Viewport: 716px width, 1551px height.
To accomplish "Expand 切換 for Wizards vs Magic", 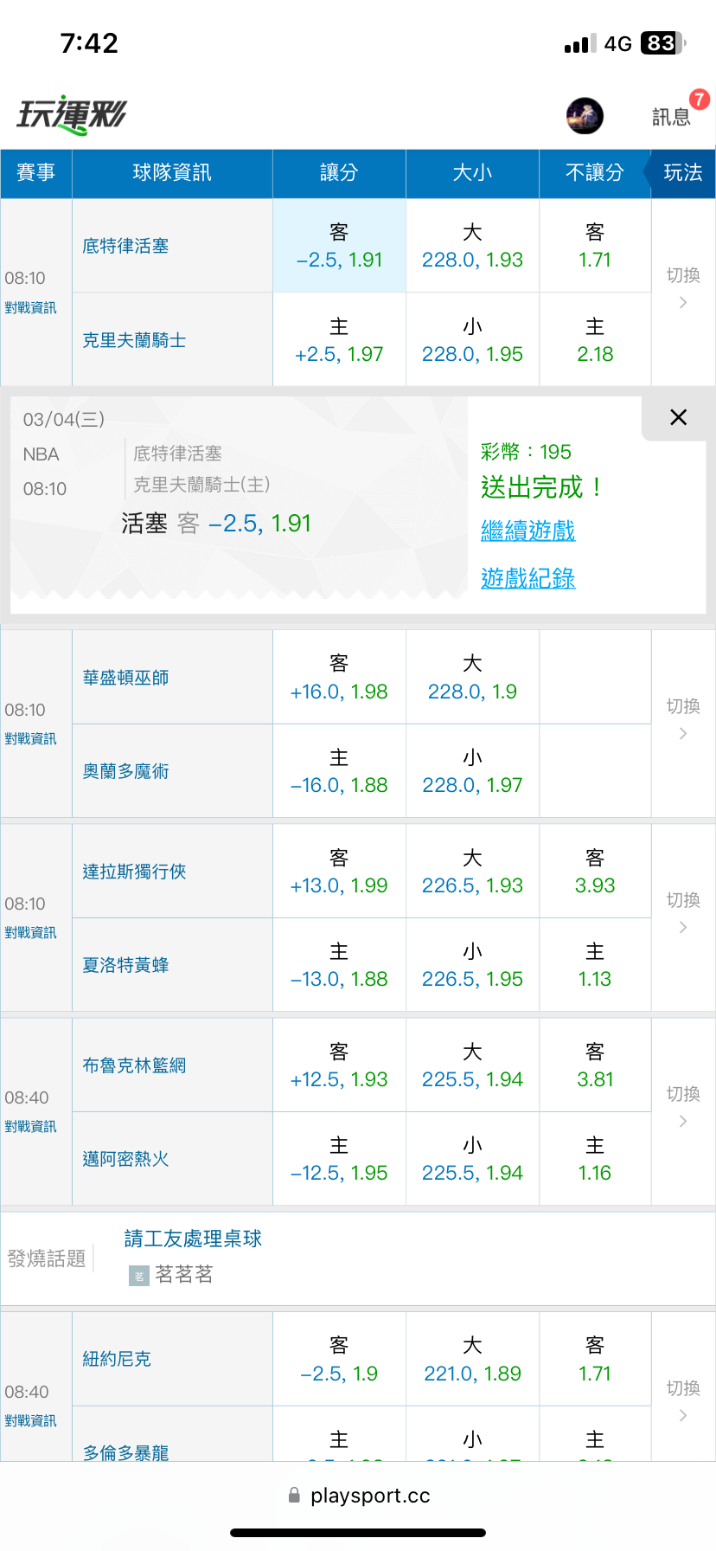I will (683, 718).
